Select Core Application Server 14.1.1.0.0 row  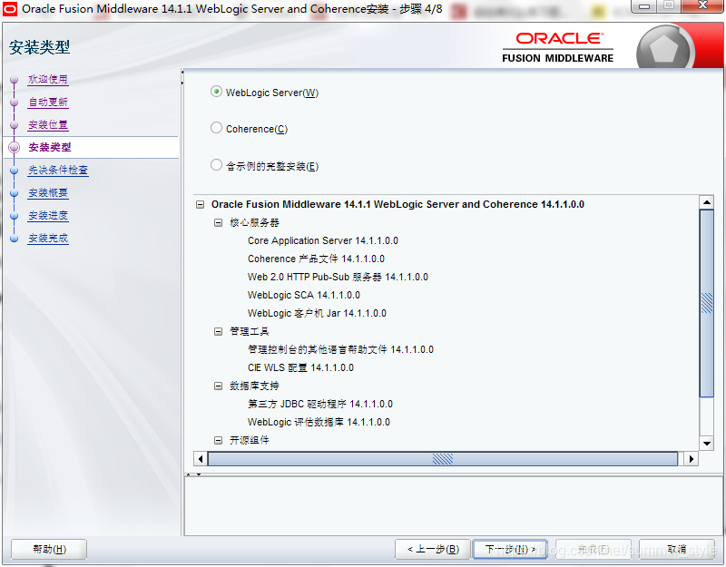[x=323, y=240]
